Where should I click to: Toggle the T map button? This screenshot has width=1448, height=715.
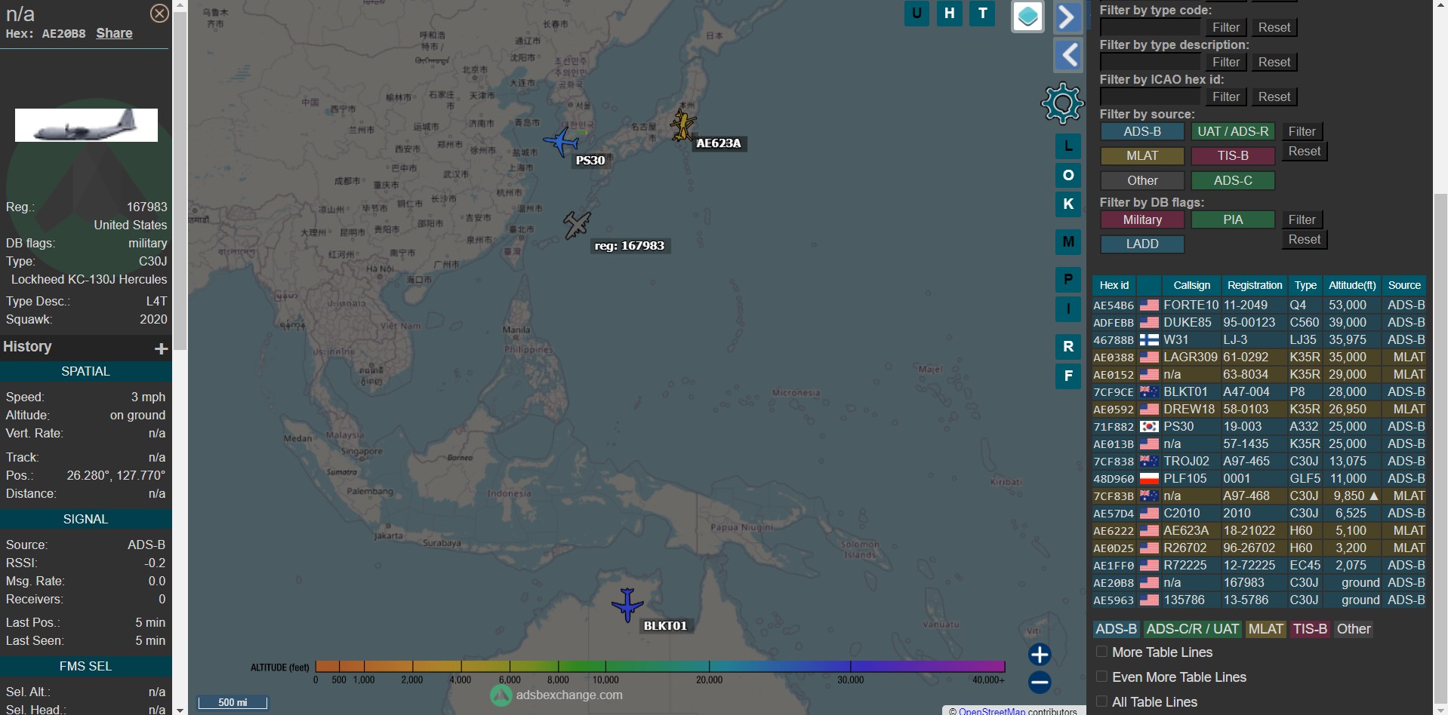tap(982, 13)
